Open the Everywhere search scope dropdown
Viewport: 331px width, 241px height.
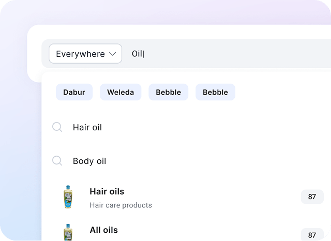point(85,54)
